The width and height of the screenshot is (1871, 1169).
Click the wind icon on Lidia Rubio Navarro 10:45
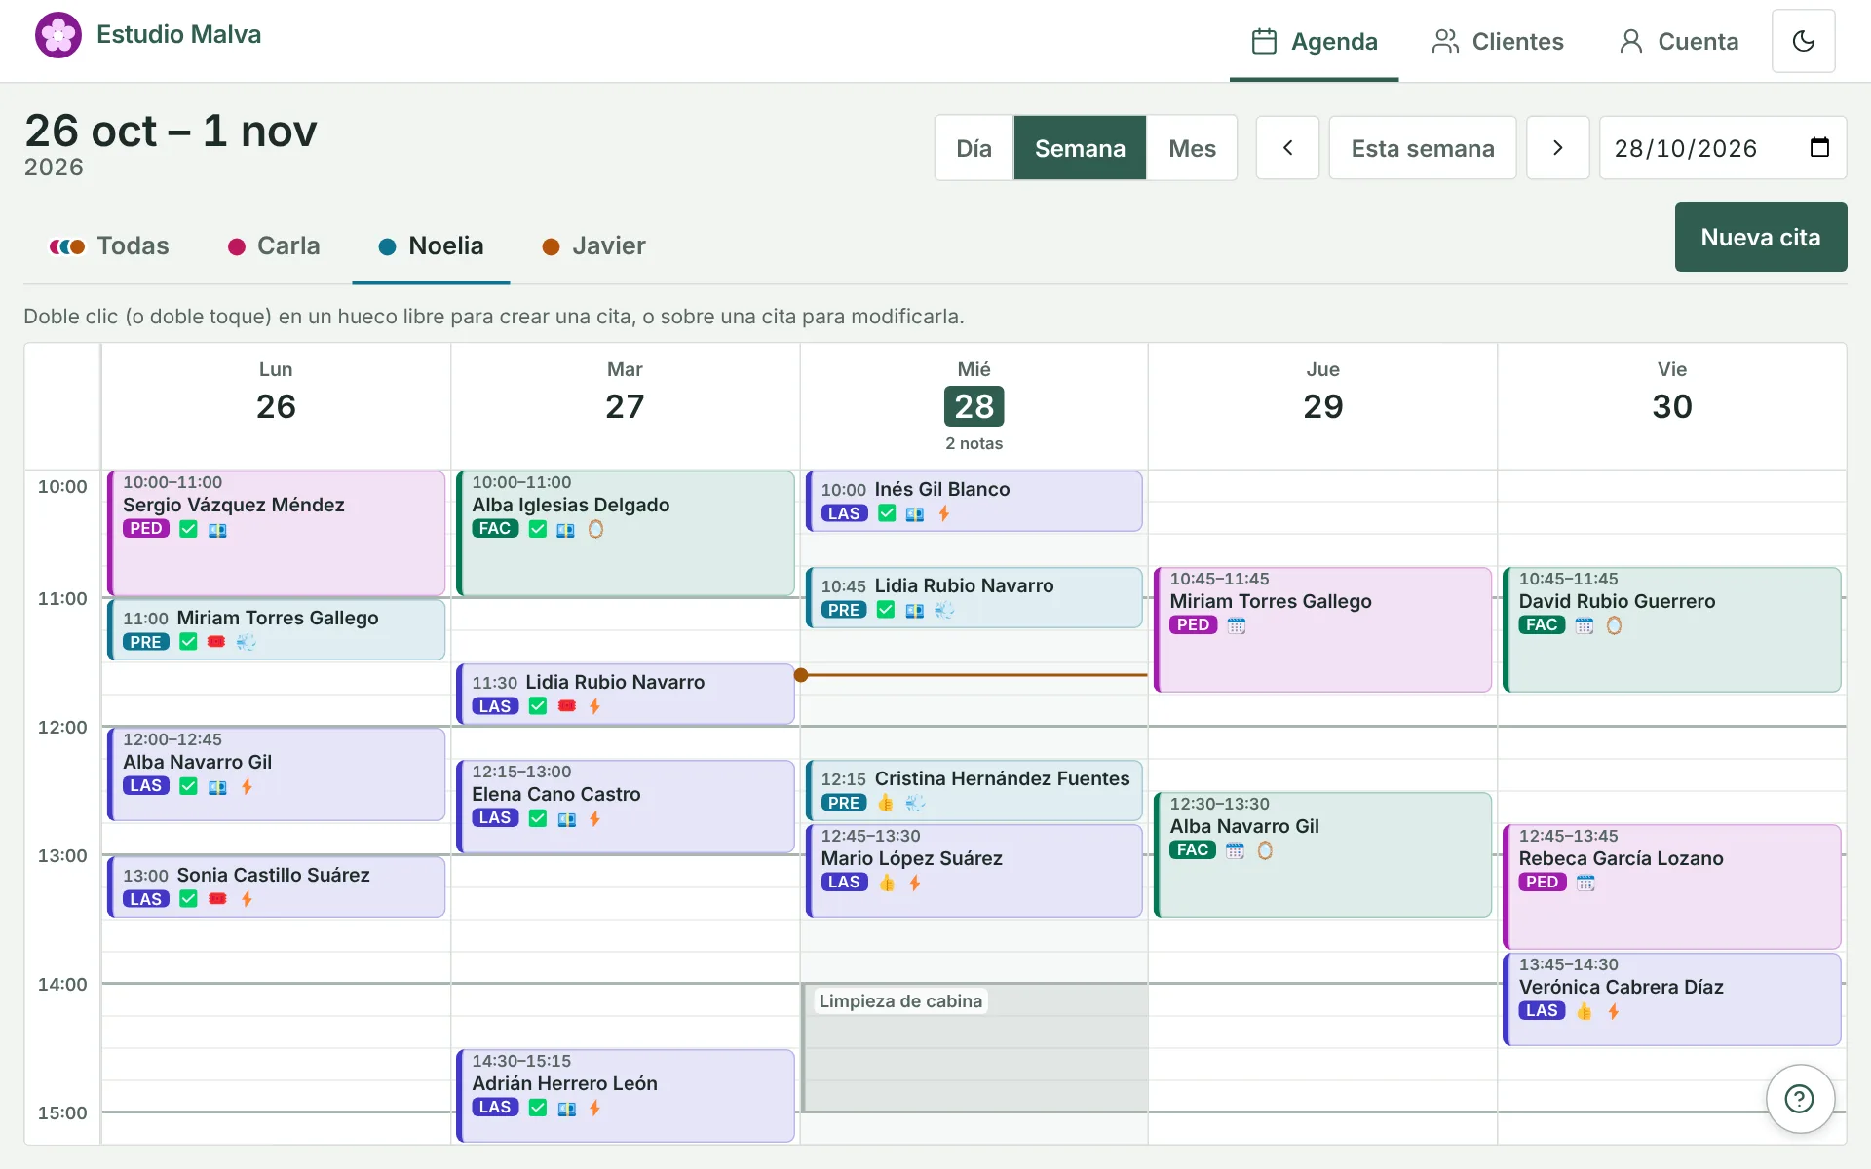click(943, 610)
